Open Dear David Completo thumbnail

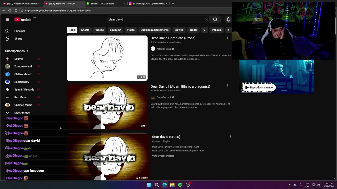point(107,58)
